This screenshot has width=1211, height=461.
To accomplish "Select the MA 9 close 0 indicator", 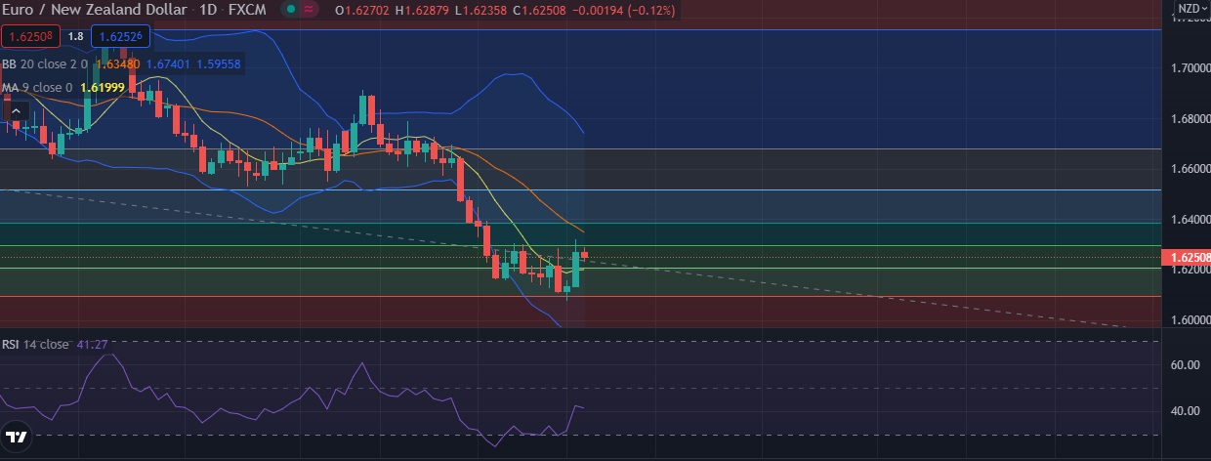I will pyautogui.click(x=37, y=87).
